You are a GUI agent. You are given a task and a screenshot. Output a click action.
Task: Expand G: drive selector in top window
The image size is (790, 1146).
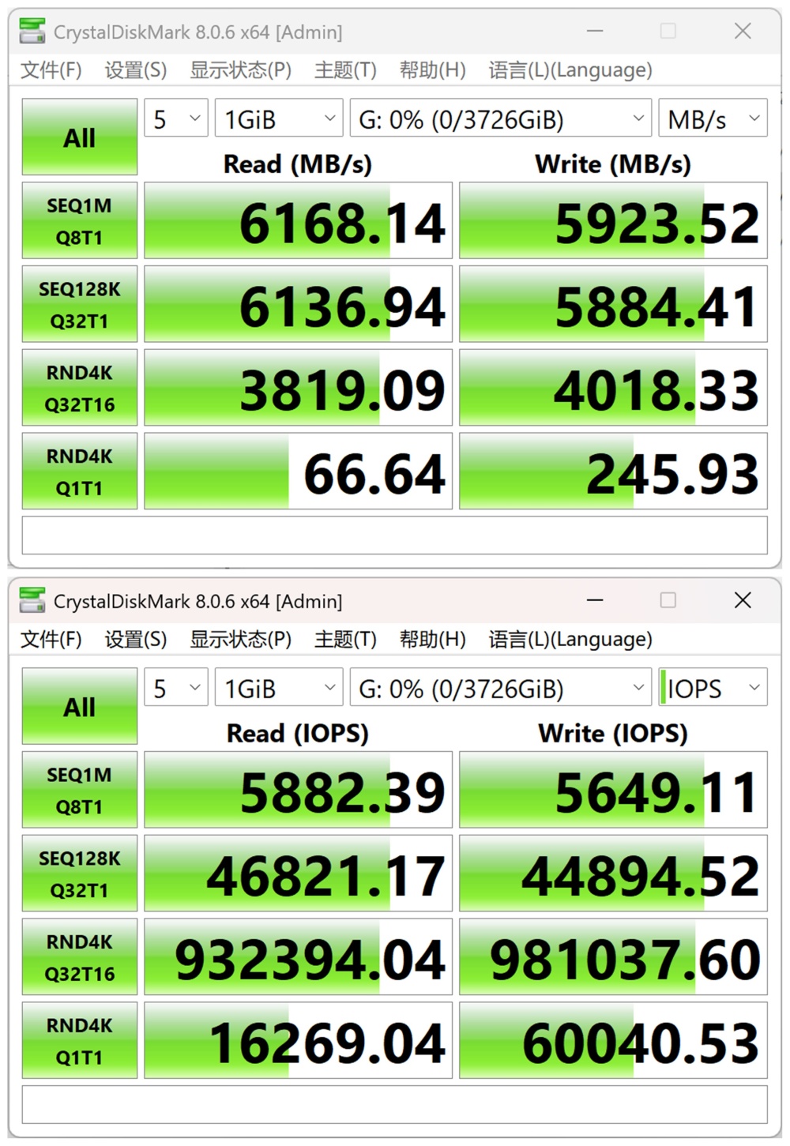tap(501, 118)
